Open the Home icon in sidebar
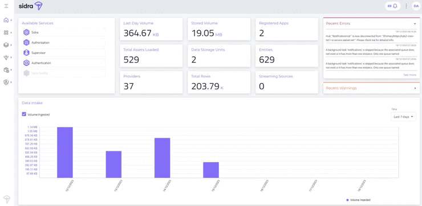The image size is (422, 206). 6,20
